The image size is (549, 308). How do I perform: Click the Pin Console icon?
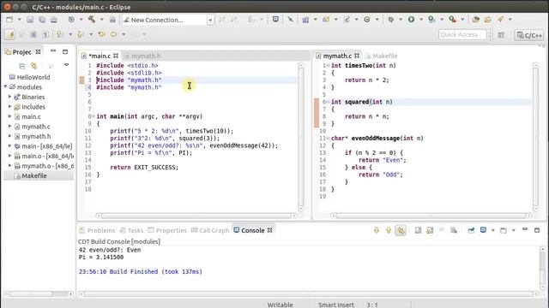[471, 230]
